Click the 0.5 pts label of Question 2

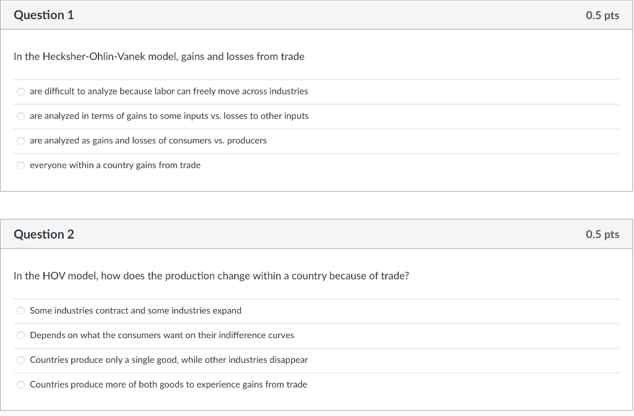pyautogui.click(x=602, y=234)
